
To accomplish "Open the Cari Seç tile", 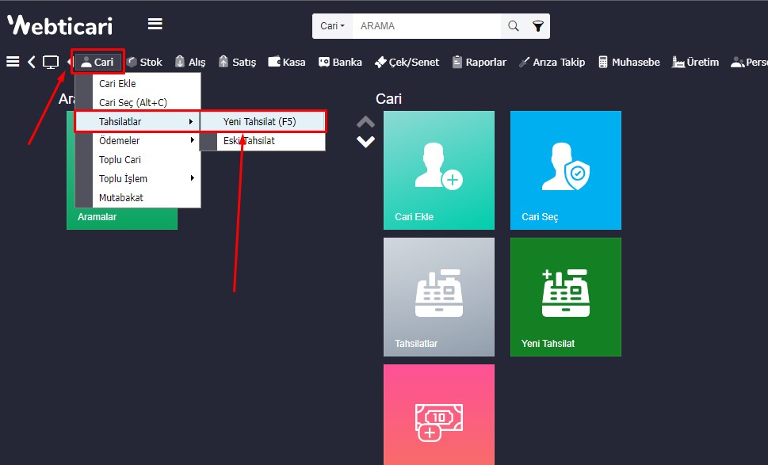I will (x=566, y=170).
